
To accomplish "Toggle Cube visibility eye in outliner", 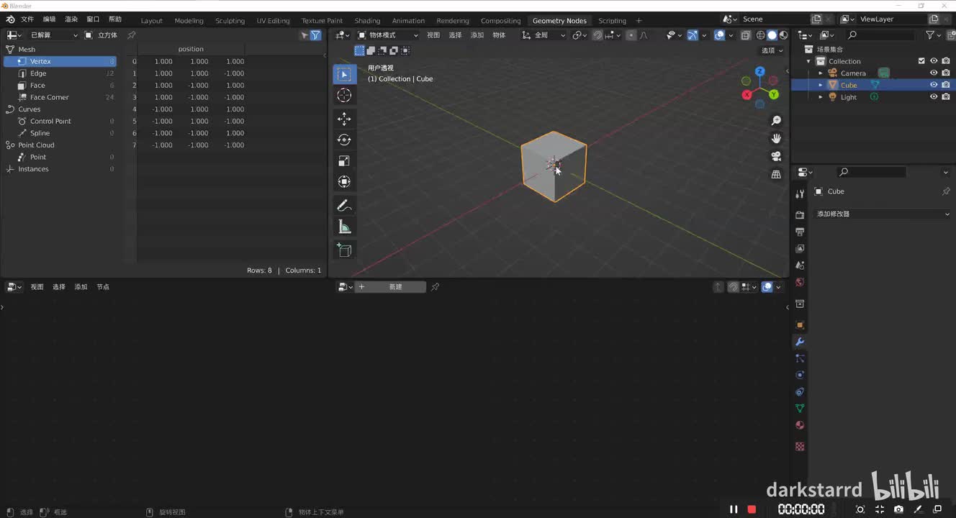I will coord(934,85).
